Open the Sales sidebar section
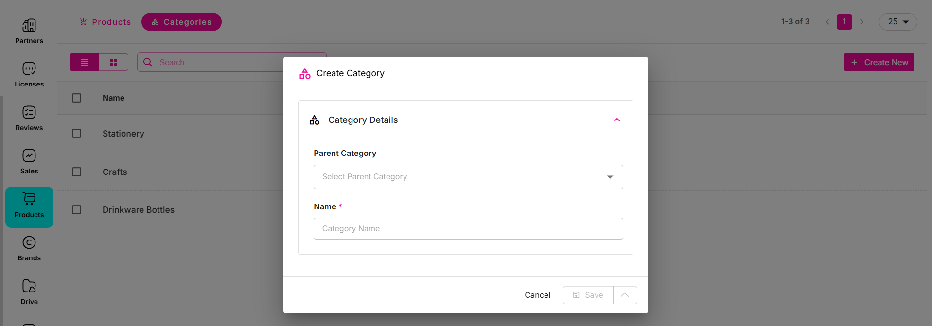This screenshot has width=932, height=326. [x=29, y=161]
